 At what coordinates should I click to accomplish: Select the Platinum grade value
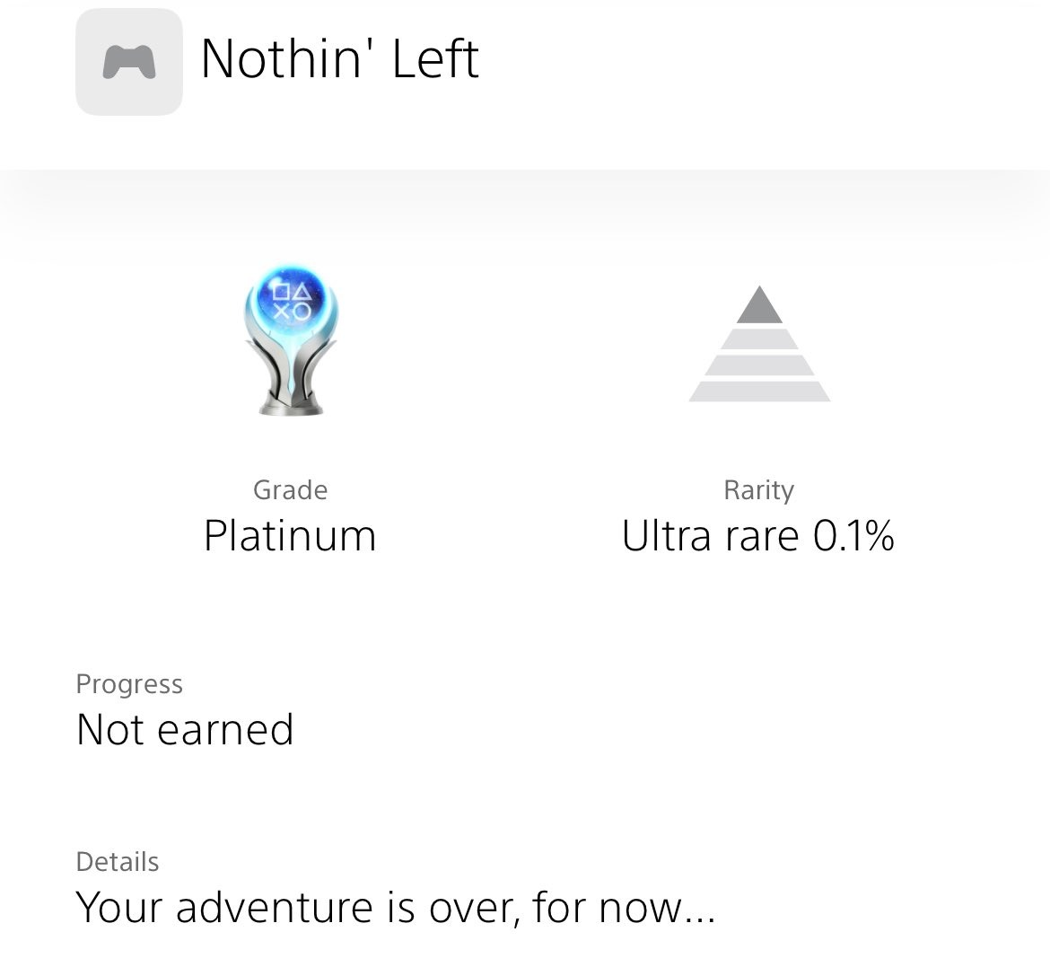click(x=290, y=536)
